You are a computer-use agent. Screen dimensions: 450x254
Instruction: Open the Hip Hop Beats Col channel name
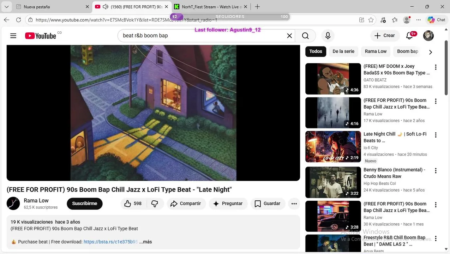[380, 183]
